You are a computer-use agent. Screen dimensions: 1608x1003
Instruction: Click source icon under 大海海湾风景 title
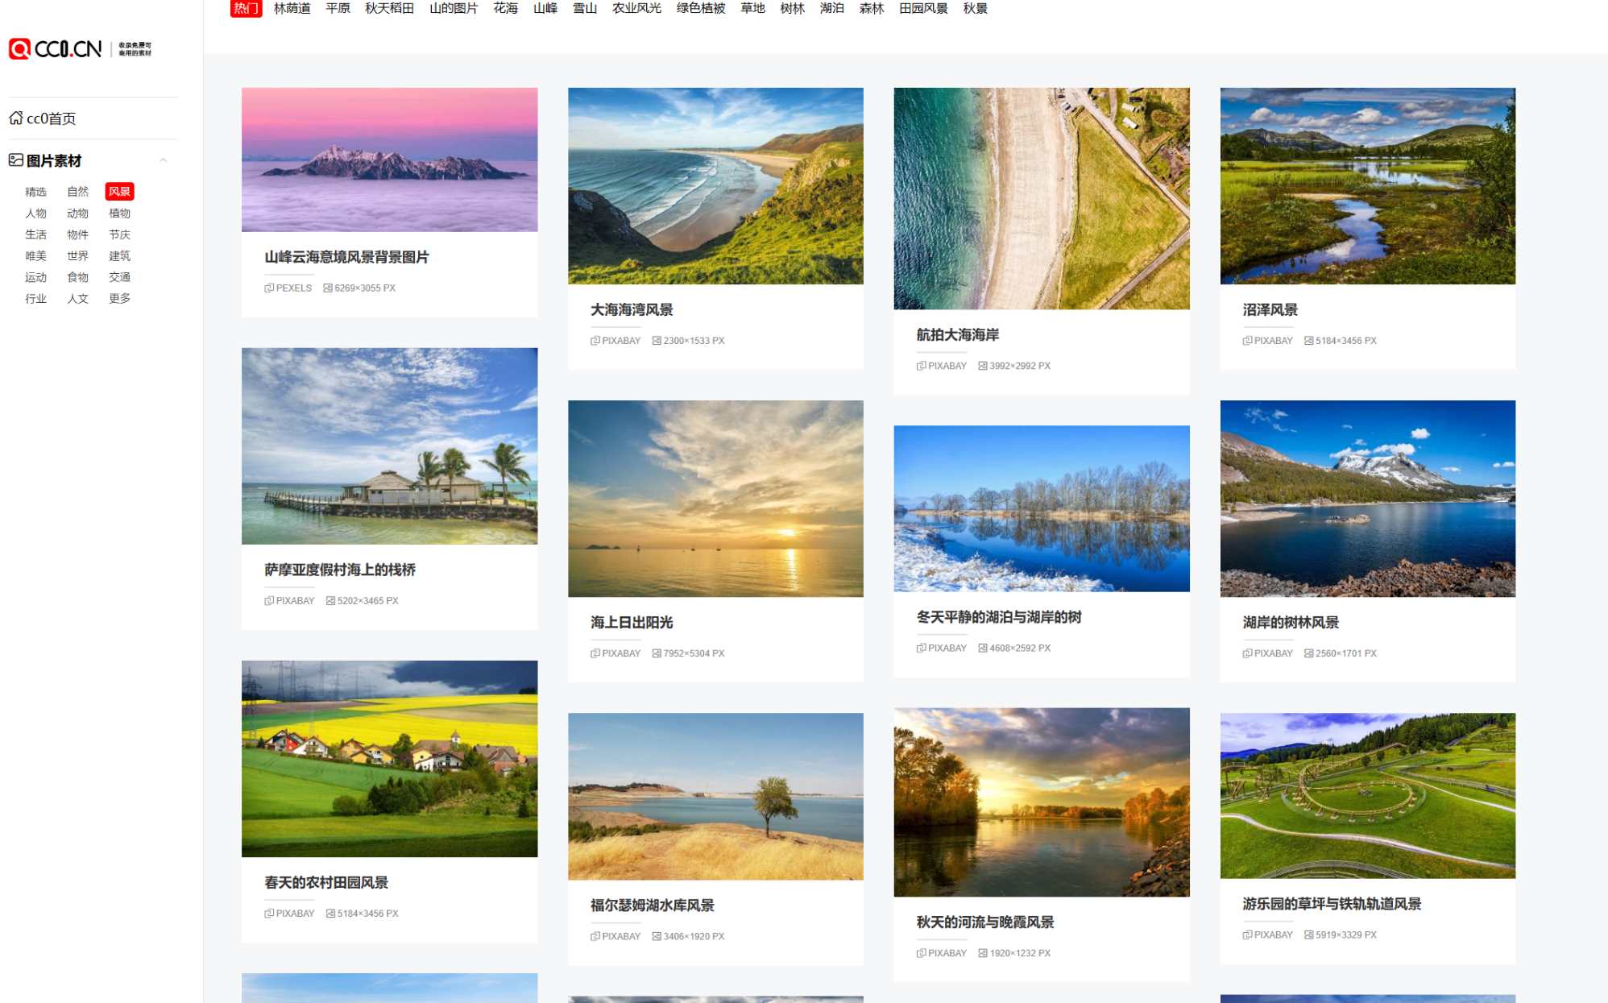click(595, 341)
